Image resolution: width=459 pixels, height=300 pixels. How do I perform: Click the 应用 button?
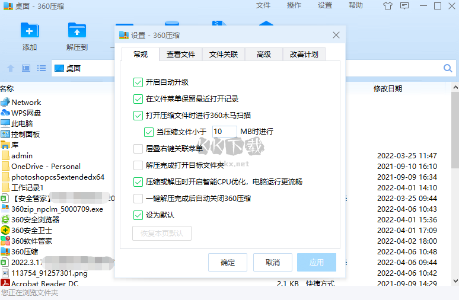click(x=317, y=262)
